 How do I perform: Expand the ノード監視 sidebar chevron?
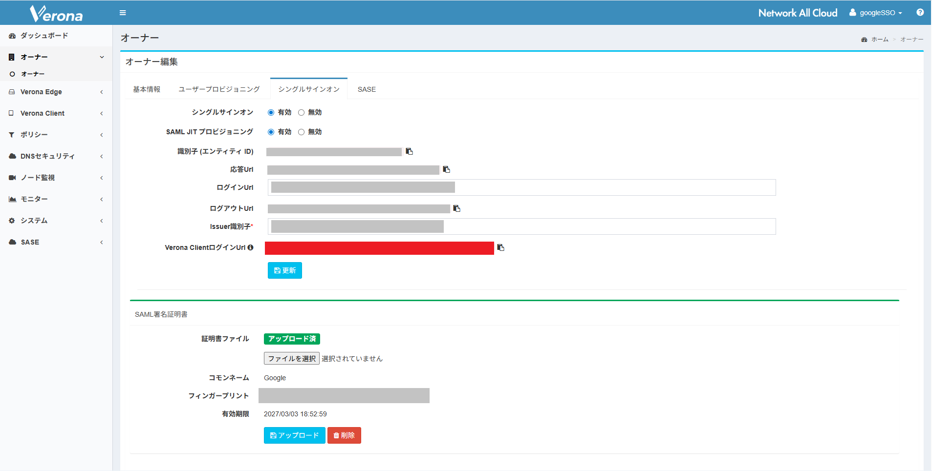point(102,178)
